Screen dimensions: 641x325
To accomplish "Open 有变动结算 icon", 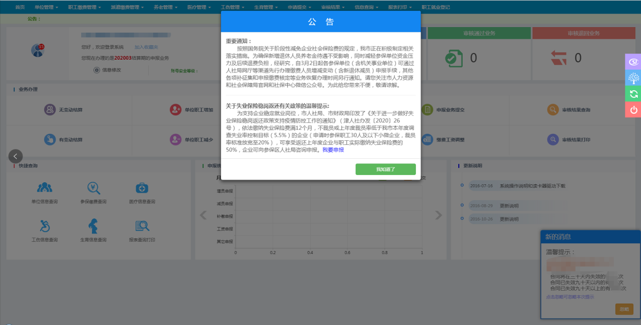I will point(50,139).
